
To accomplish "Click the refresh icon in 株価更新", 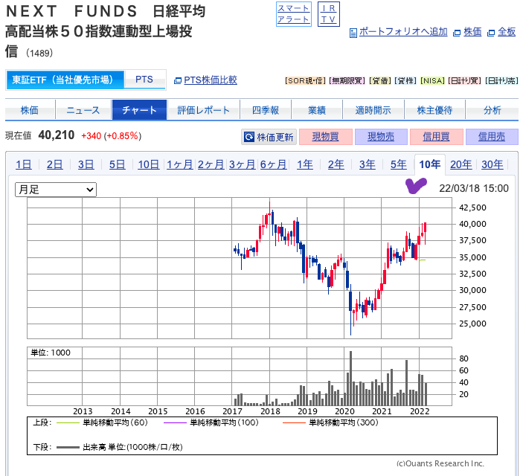I will (248, 137).
